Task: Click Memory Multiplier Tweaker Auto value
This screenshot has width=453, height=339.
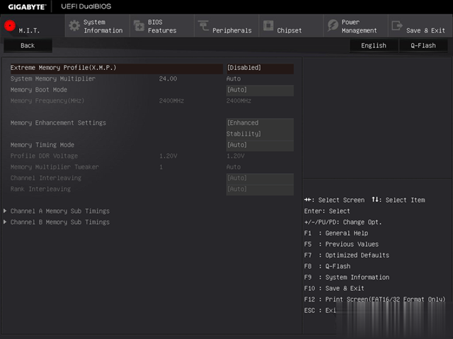Action: [234, 167]
